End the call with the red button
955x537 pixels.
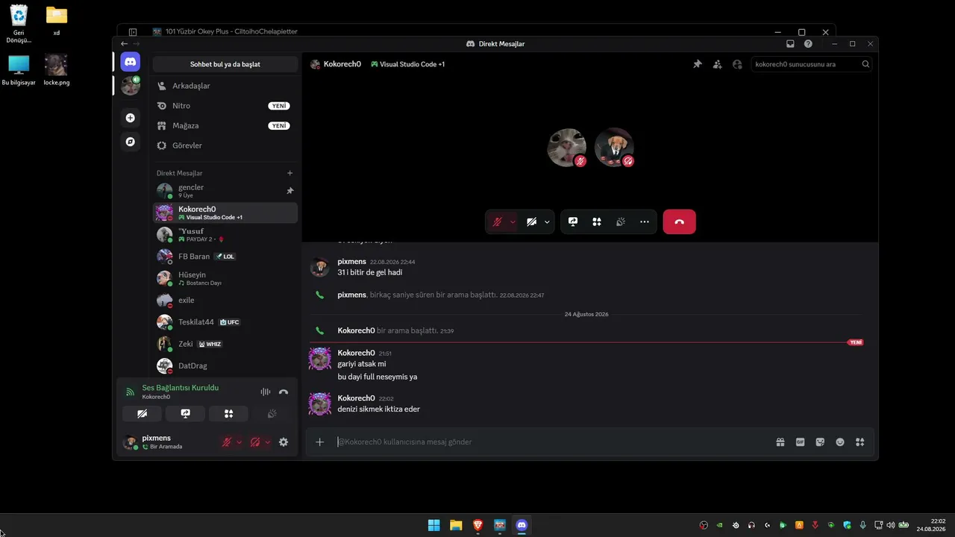pos(679,222)
